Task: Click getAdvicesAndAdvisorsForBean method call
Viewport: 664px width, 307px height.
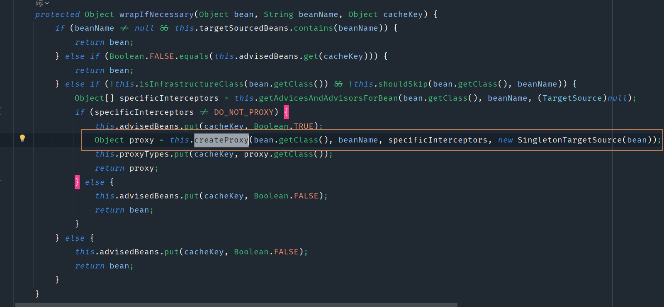Action: (328, 98)
